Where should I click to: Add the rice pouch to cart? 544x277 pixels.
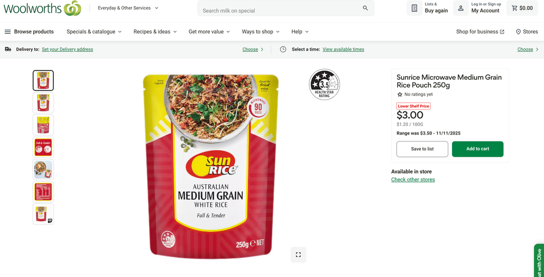tap(478, 149)
